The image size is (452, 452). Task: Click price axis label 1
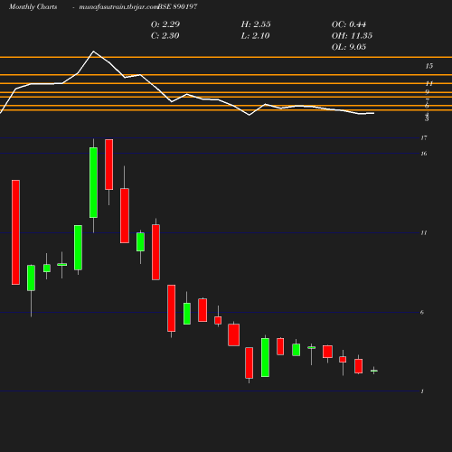422,391
